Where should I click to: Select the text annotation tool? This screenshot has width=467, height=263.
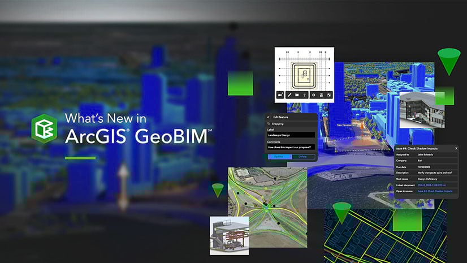coord(304,95)
